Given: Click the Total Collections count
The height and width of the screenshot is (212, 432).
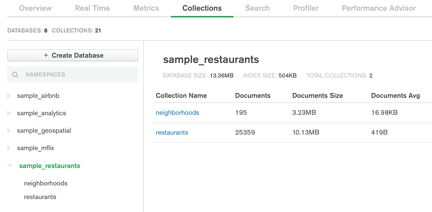Looking at the screenshot, I should (x=371, y=75).
